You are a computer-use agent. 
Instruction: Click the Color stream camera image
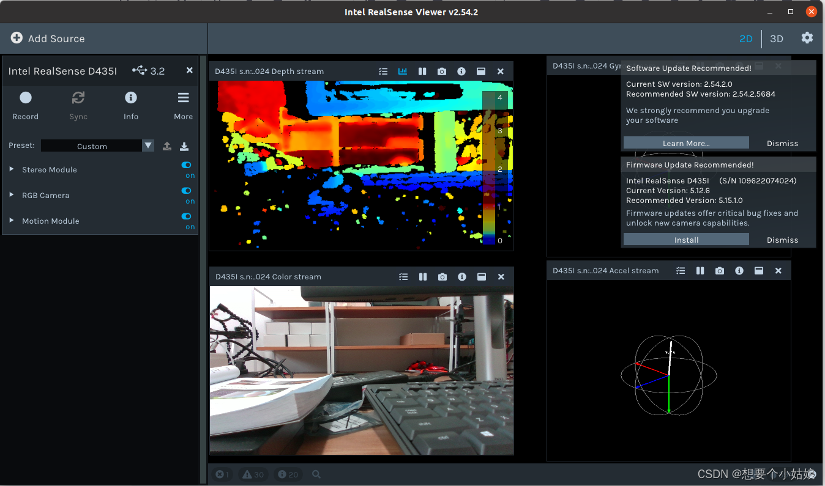pos(362,370)
